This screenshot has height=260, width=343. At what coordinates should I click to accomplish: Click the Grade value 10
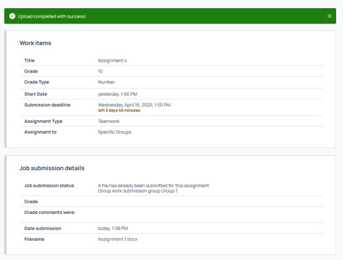click(x=100, y=71)
